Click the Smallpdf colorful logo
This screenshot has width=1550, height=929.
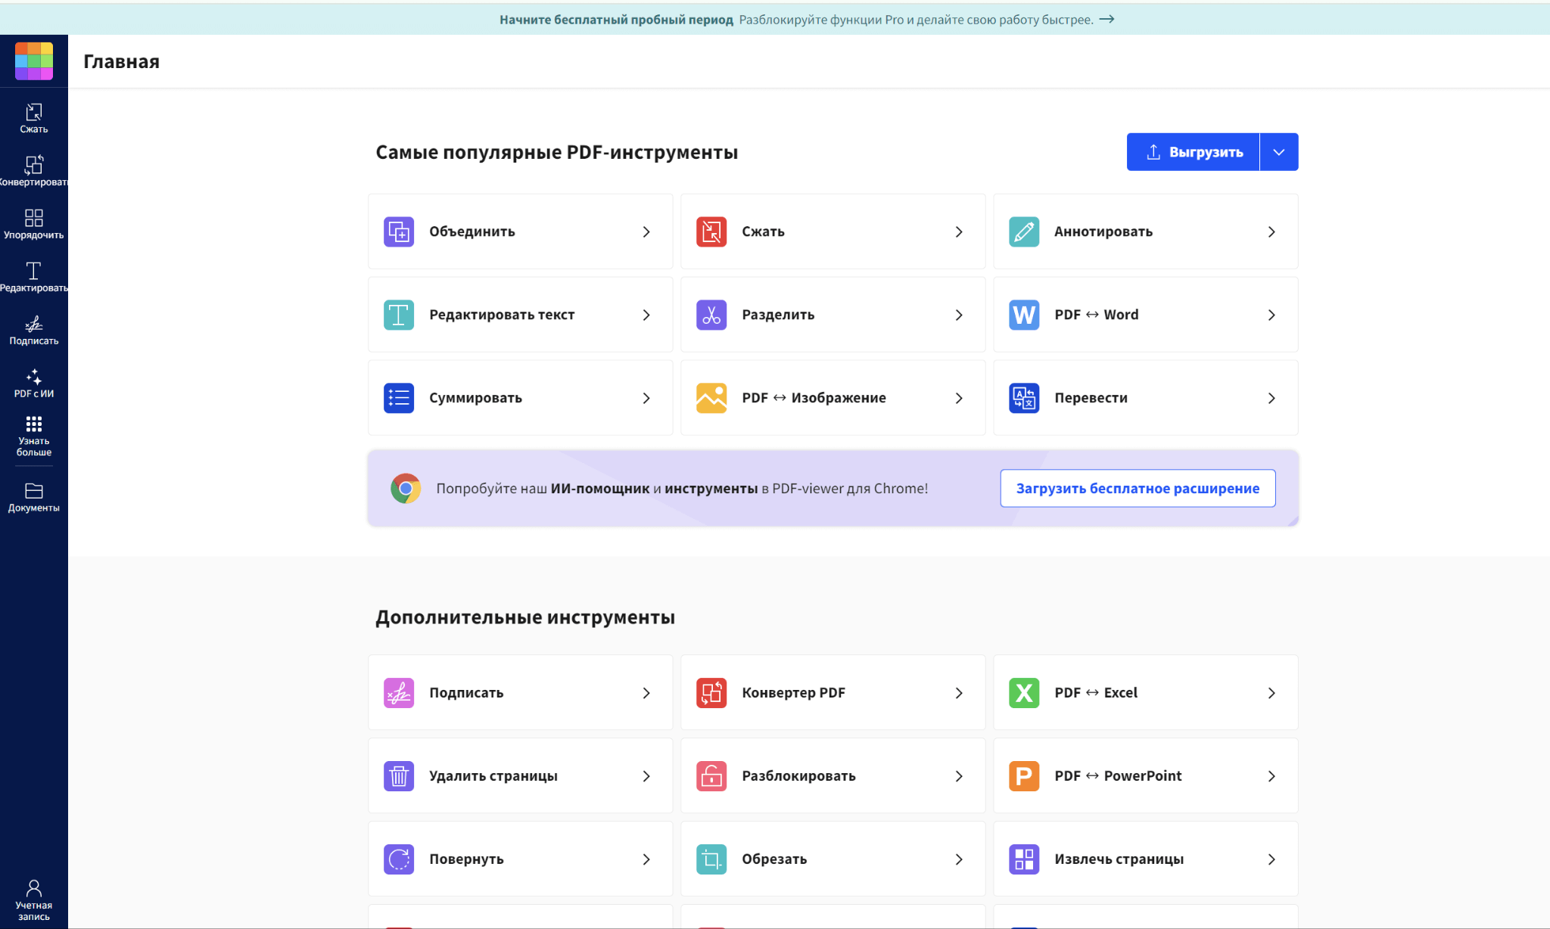pos(34,61)
